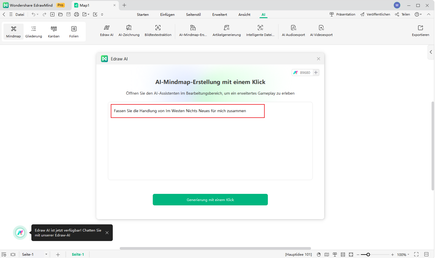The image size is (435, 258).
Task: Close the Edraw AI dialog
Action: tap(318, 59)
